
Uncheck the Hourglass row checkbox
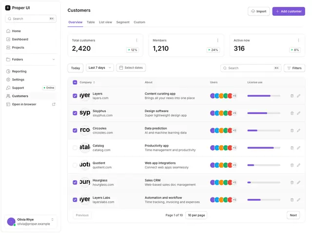75,182
